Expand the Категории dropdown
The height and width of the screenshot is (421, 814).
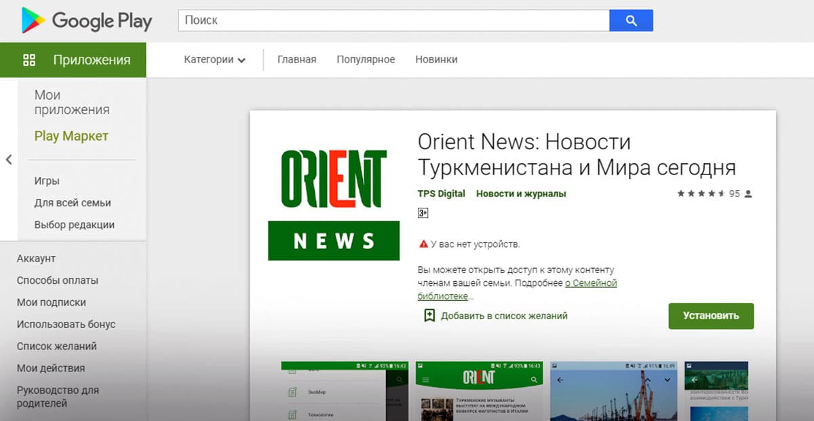point(214,60)
